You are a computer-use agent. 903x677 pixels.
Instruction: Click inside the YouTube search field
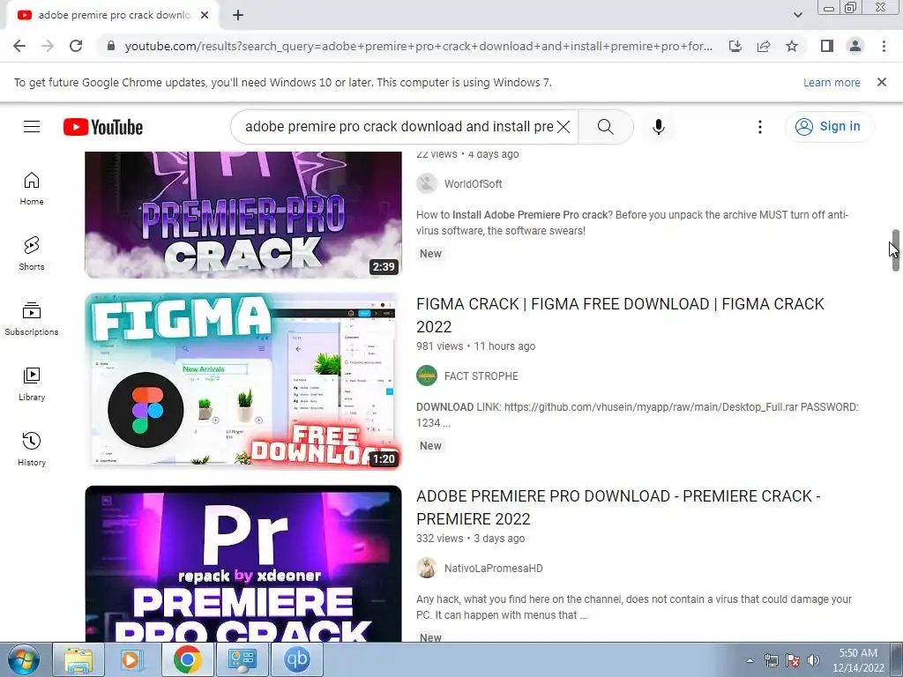pos(399,127)
